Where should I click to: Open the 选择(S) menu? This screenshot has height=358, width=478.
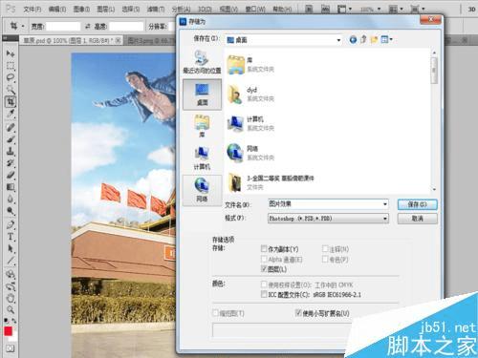[130, 10]
